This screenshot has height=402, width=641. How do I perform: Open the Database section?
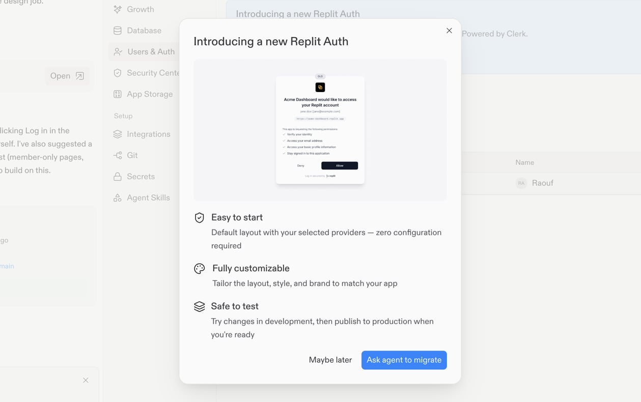[x=144, y=31]
